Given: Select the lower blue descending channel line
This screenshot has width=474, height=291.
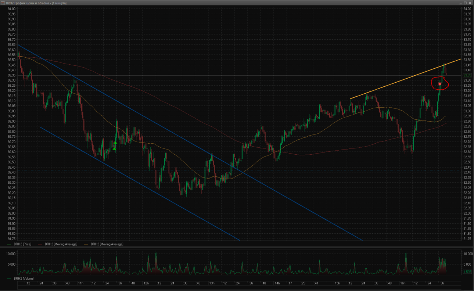Looking at the screenshot, I should click(140, 184).
